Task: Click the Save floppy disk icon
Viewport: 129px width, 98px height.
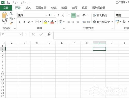Action: [9, 2]
